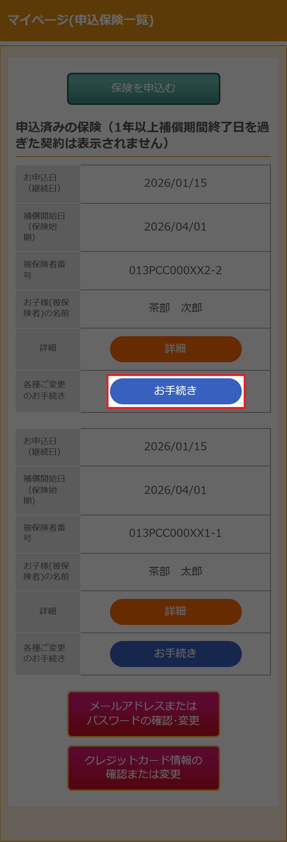Select insured number 013PCC000XX2-2

pos(175,270)
